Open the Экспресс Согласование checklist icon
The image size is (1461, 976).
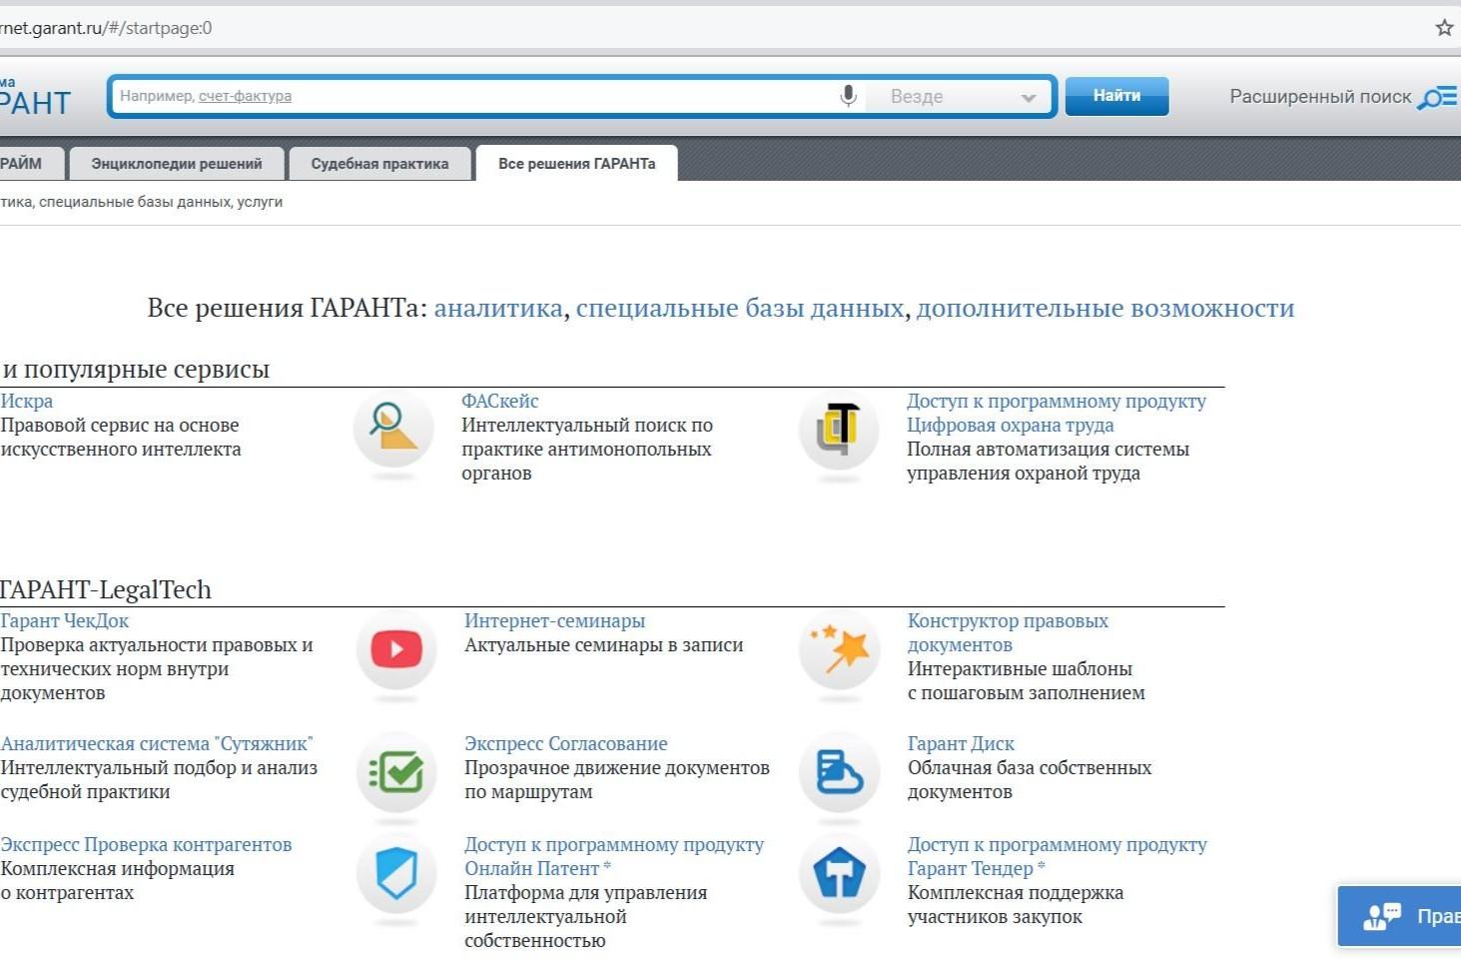pos(396,772)
